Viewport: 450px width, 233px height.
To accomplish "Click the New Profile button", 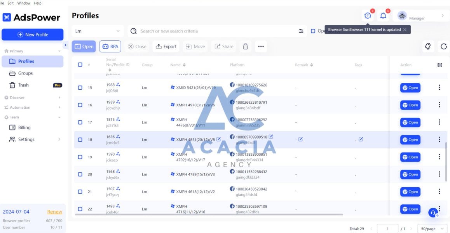I will coord(32,35).
